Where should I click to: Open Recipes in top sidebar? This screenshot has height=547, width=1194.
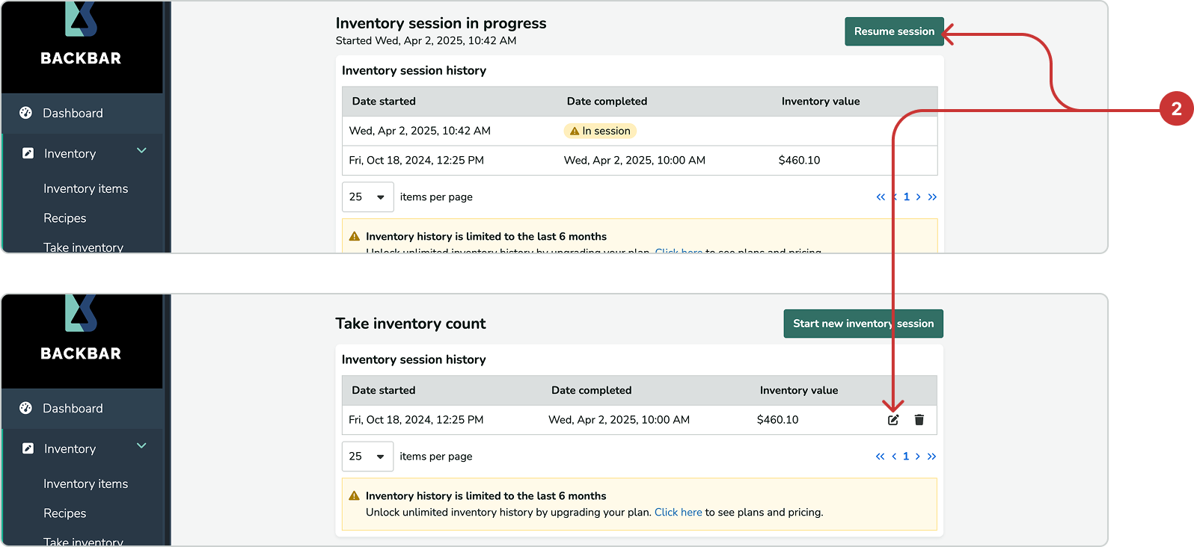point(65,218)
